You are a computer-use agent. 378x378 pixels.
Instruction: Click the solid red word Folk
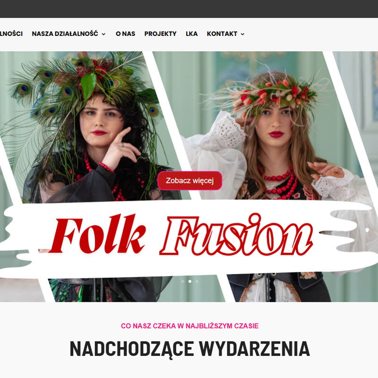coord(98,234)
